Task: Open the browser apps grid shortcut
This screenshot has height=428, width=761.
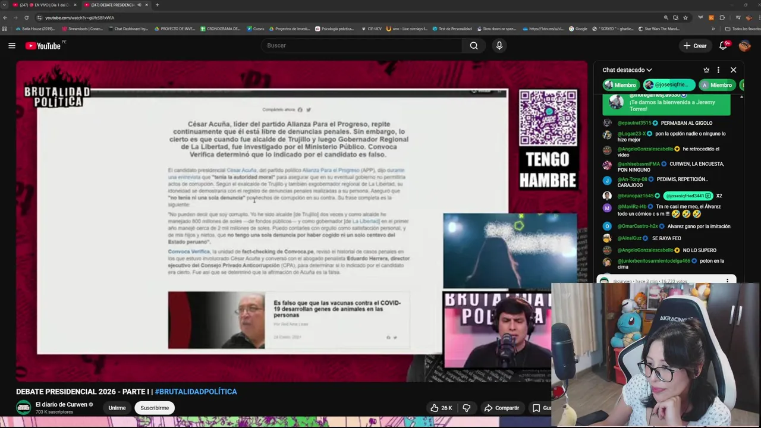Action: pyautogui.click(x=5, y=29)
